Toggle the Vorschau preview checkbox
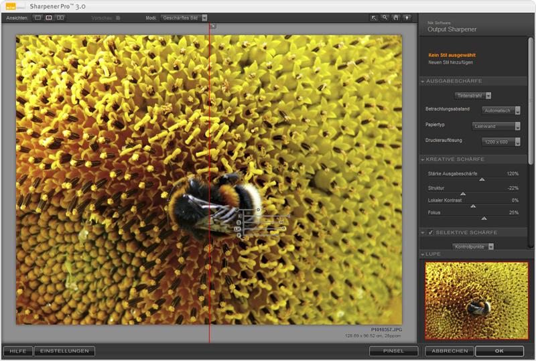Image resolution: width=536 pixels, height=361 pixels. click(118, 18)
